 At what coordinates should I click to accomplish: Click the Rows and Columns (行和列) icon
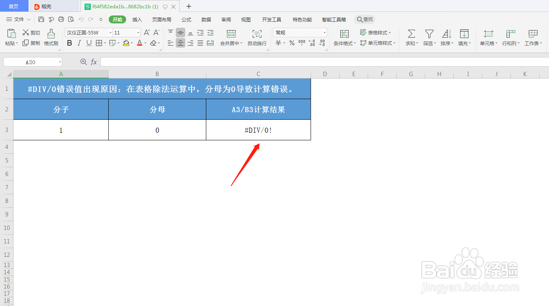point(511,34)
